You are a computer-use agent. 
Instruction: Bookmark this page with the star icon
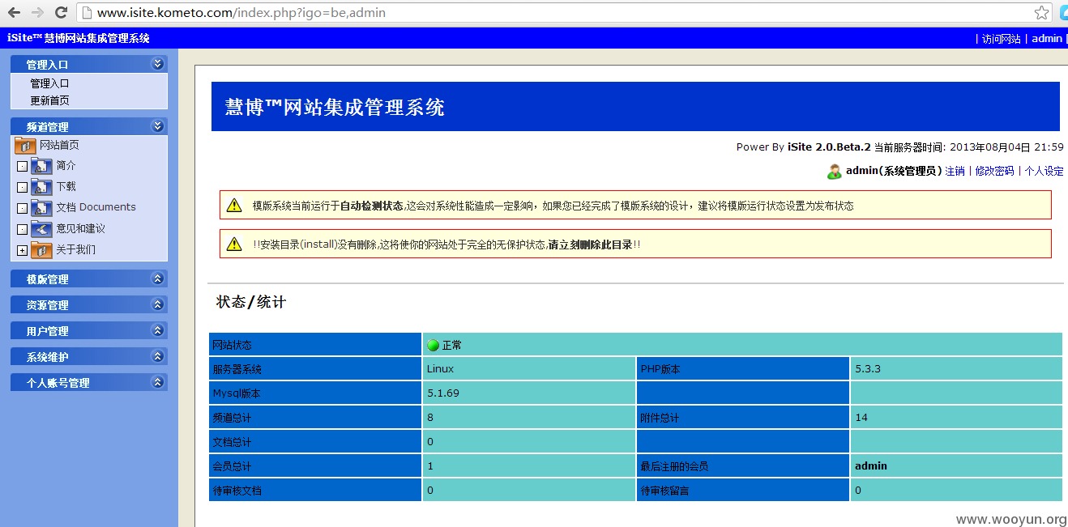[1041, 12]
